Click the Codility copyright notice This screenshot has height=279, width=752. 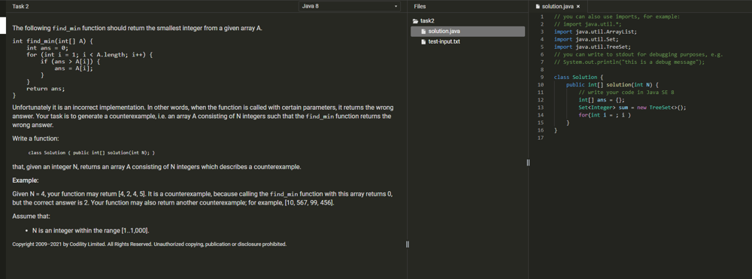click(149, 244)
